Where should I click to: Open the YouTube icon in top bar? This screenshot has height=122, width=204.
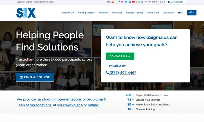(133, 2)
